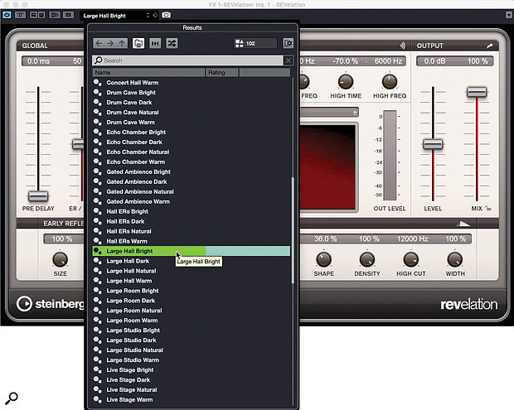Click the 12000 Hz high cut value
This screenshot has width=514, height=410.
tap(412, 239)
